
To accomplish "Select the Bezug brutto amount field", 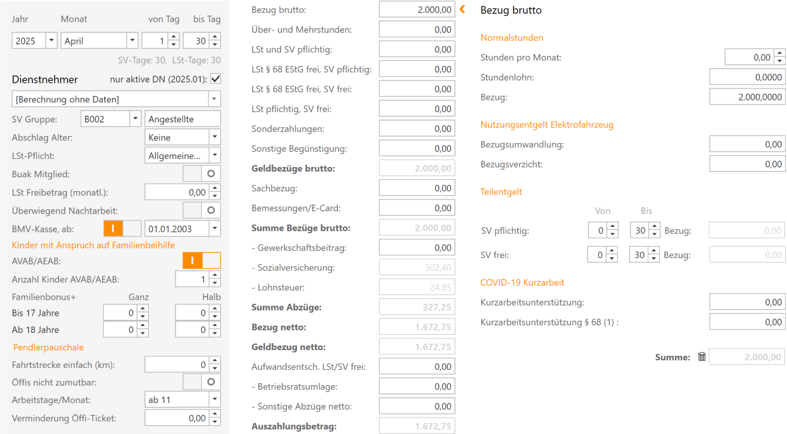I will [417, 9].
